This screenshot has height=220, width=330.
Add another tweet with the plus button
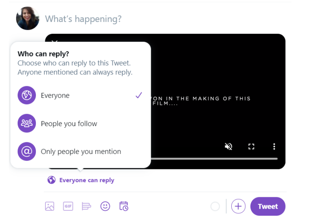click(238, 206)
